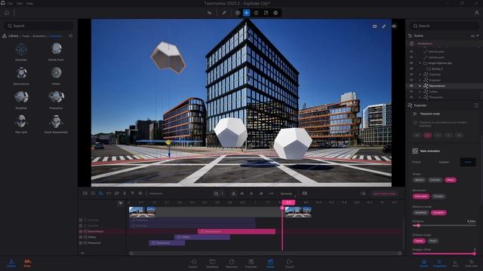483x271 pixels.
Task: Choose Amplified distance mode
Action: pos(420,212)
